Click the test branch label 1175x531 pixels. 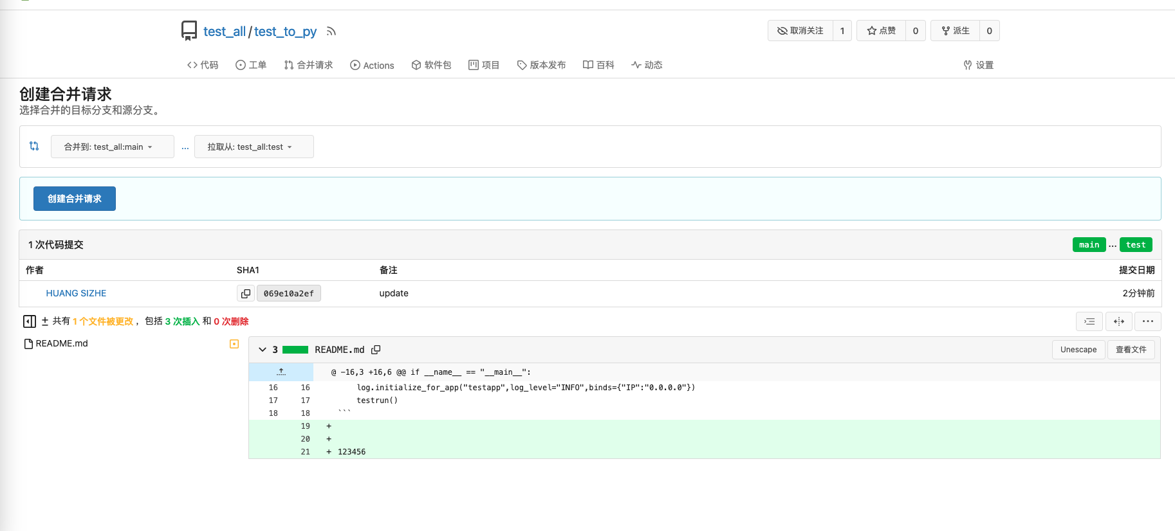(x=1136, y=245)
